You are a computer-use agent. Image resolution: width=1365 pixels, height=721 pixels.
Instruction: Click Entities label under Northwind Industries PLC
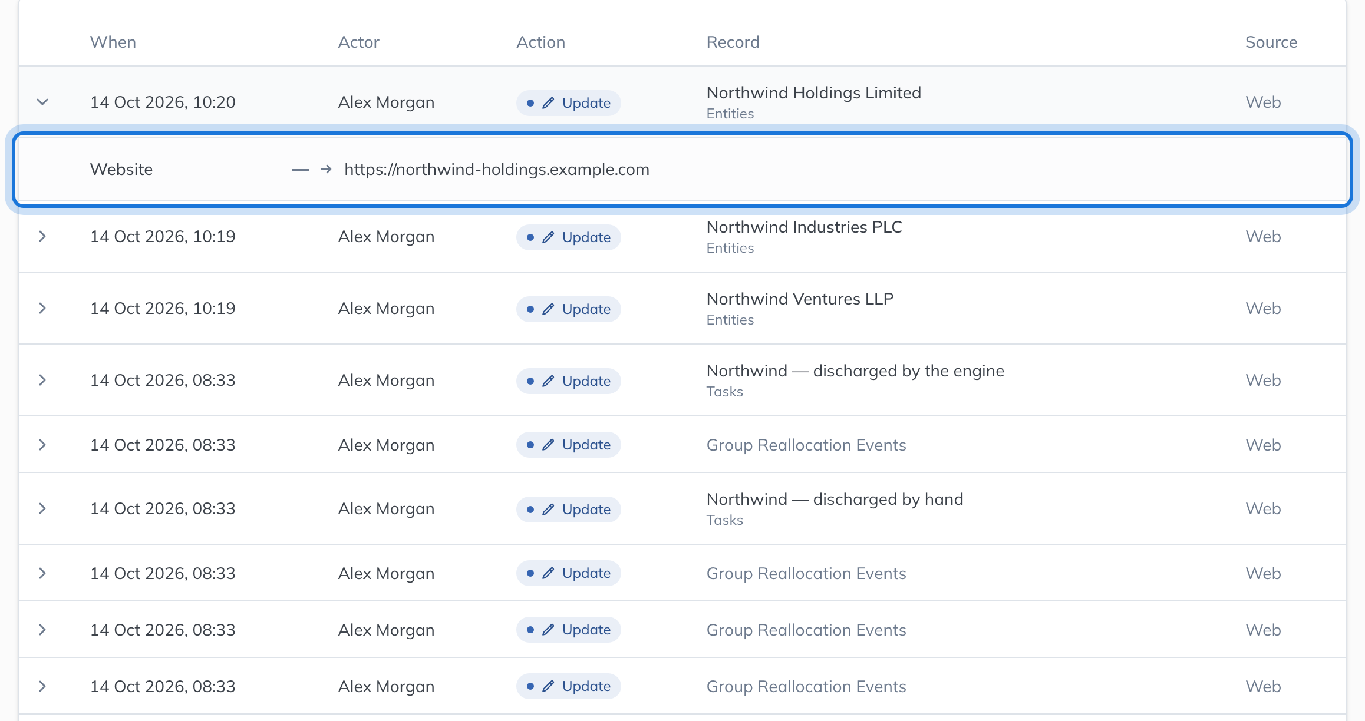(730, 248)
